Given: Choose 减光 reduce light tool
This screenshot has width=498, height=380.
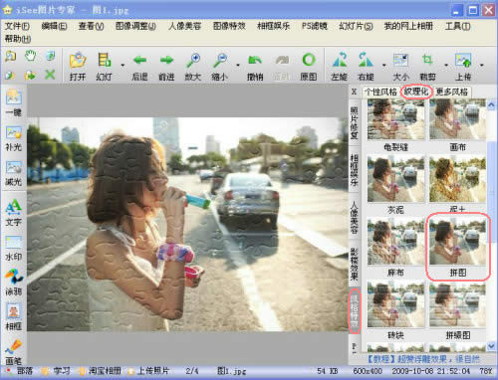Looking at the screenshot, I should (14, 173).
